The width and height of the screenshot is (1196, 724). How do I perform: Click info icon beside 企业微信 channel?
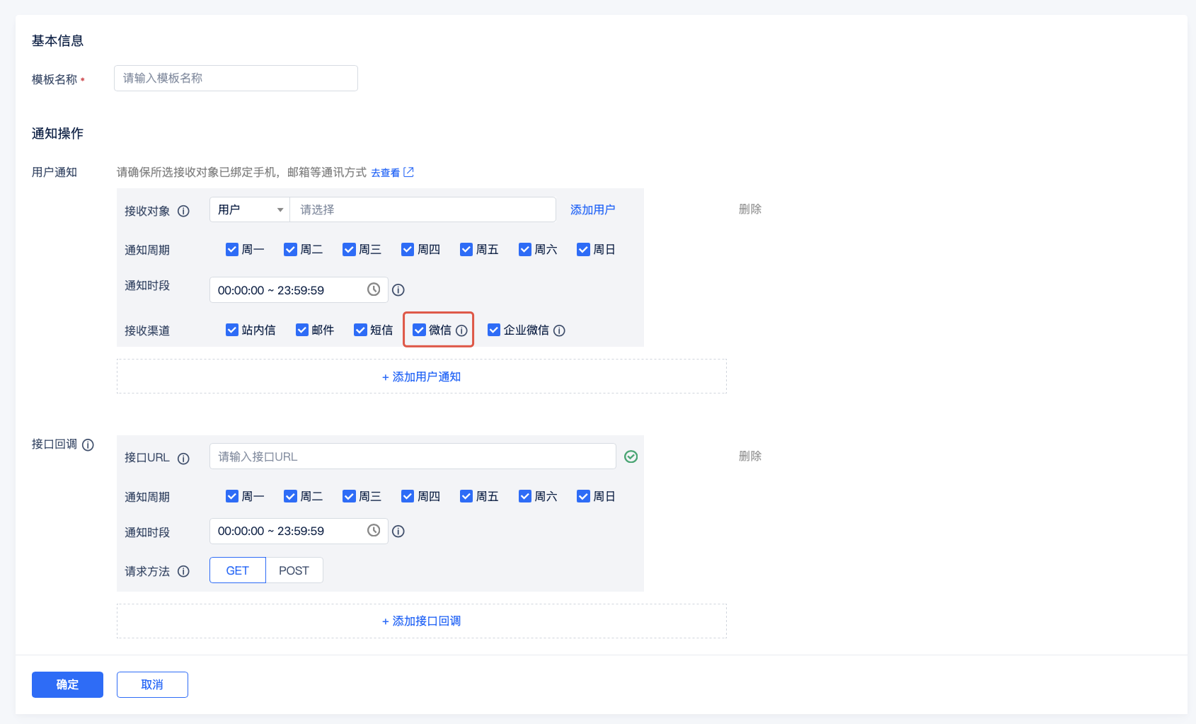point(559,331)
